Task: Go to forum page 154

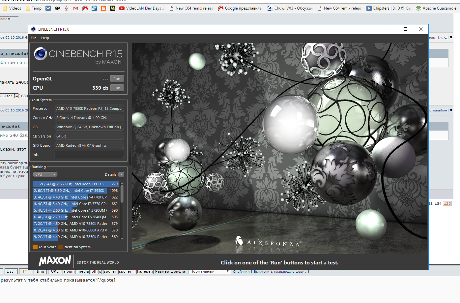Action: tap(438, 203)
